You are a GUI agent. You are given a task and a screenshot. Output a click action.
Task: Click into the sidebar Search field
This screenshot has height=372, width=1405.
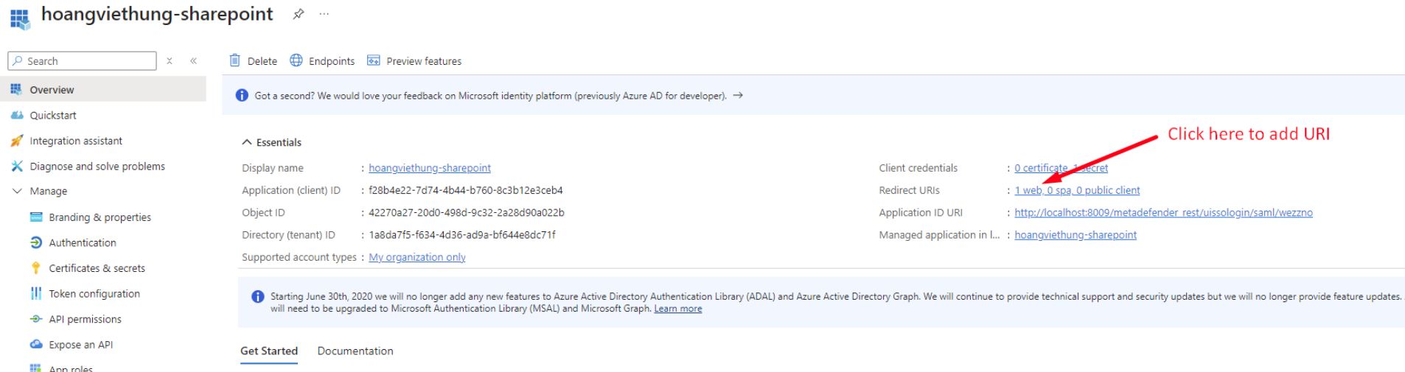(83, 61)
